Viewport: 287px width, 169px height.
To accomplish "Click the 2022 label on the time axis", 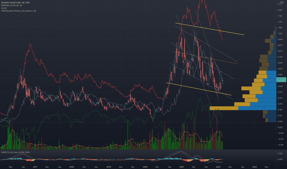I will (x=218, y=167).
